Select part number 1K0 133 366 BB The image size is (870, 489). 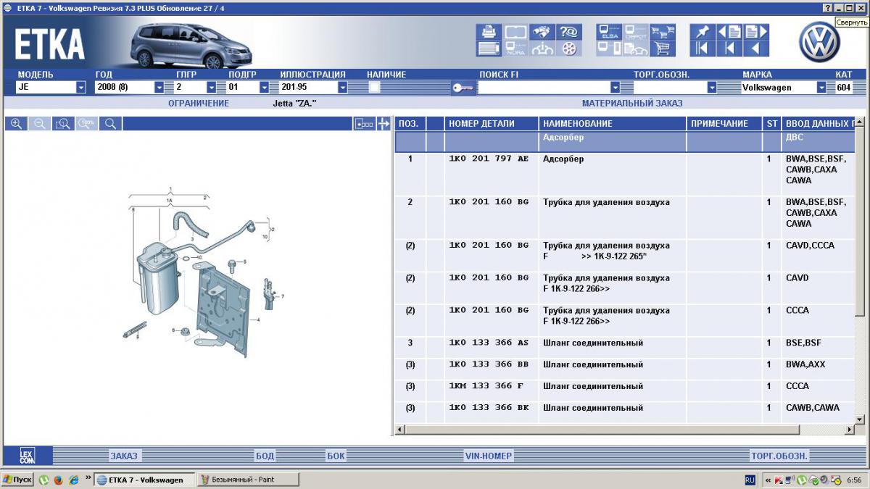[489, 365]
